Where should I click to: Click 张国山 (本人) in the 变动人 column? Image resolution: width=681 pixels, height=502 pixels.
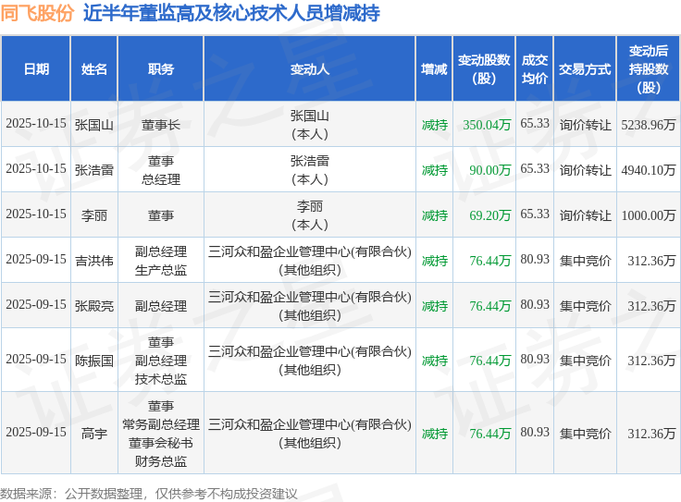tap(310, 125)
